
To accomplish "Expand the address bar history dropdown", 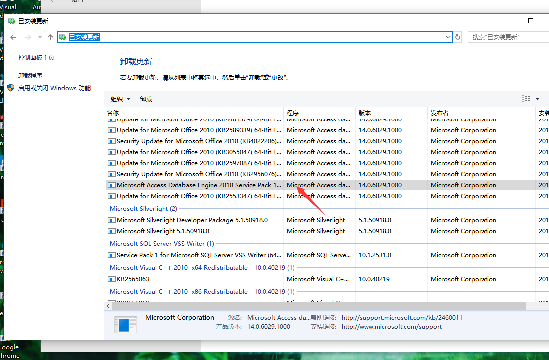I will [448, 37].
